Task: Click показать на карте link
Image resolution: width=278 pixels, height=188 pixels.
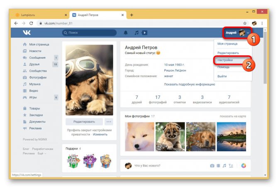Action: pyautogui.click(x=233, y=116)
